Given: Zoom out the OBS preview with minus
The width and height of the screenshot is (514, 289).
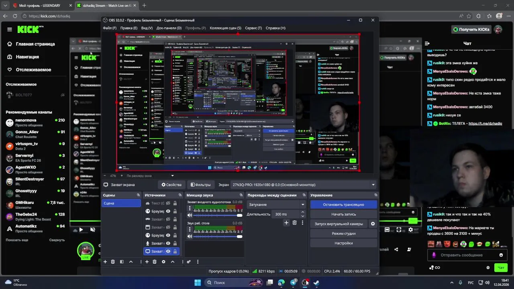Looking at the screenshot, I should [x=105, y=176].
